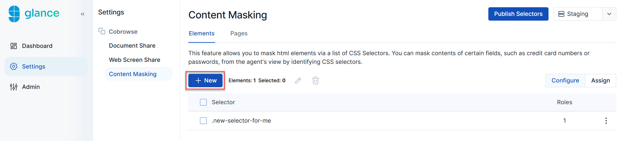
Task: Click the Glance logo
Action: tap(34, 14)
